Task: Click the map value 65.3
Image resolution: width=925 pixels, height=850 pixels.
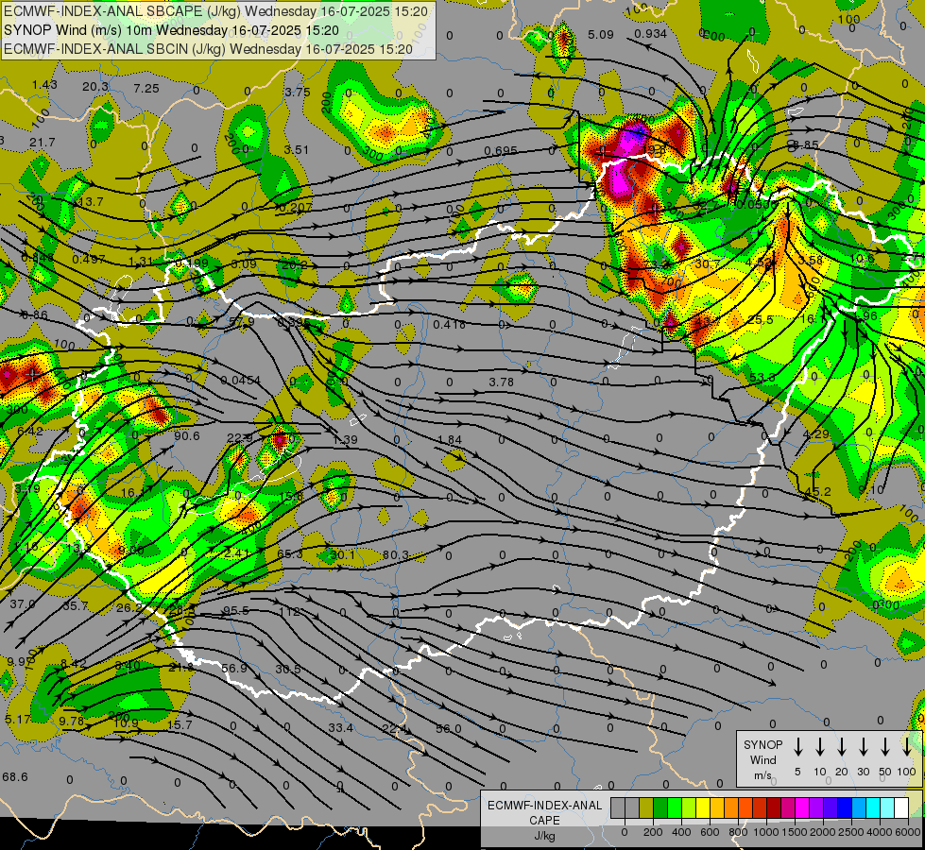Action: coord(290,553)
